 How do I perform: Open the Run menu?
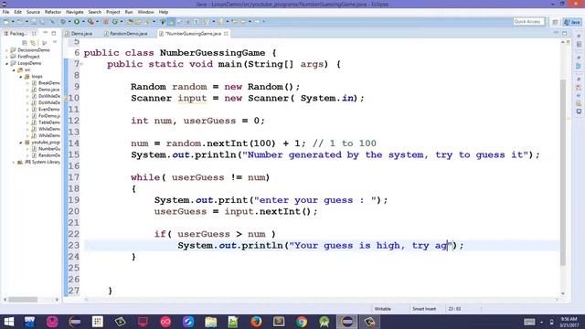point(129,12)
